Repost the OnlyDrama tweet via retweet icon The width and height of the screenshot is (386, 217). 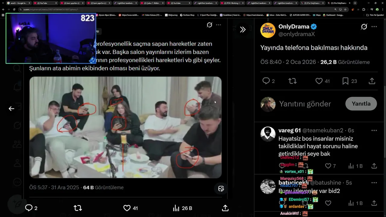coord(292,81)
